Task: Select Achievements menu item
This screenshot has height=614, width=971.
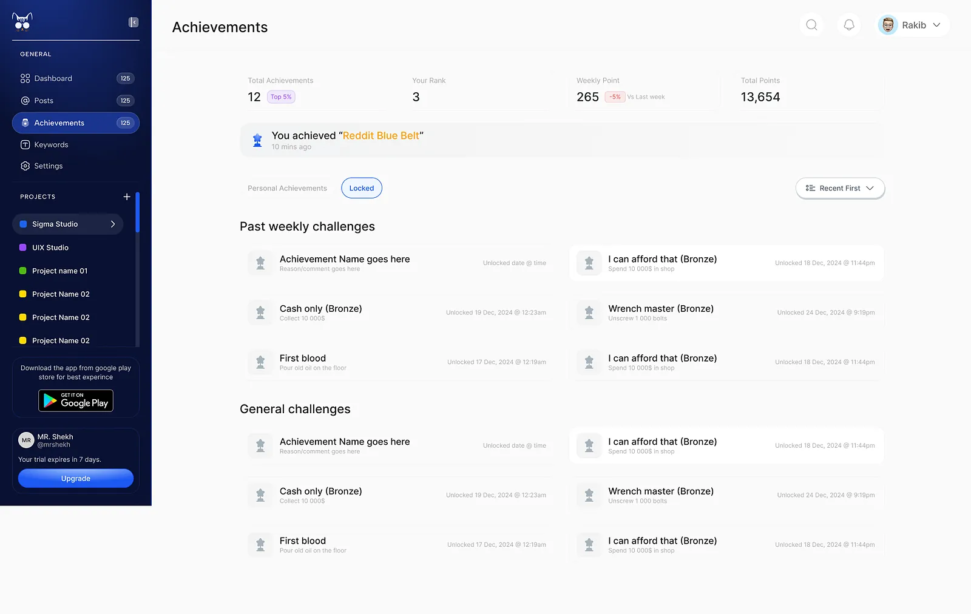Action: coord(76,123)
